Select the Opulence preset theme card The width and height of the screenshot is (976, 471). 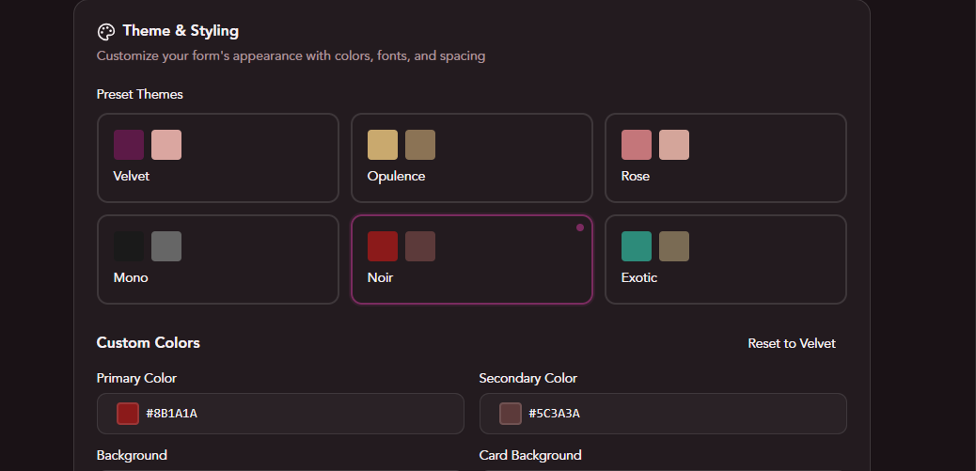(472, 158)
